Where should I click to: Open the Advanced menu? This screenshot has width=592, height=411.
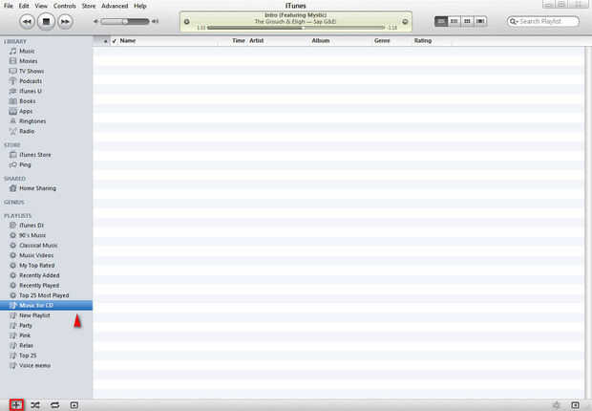115,6
